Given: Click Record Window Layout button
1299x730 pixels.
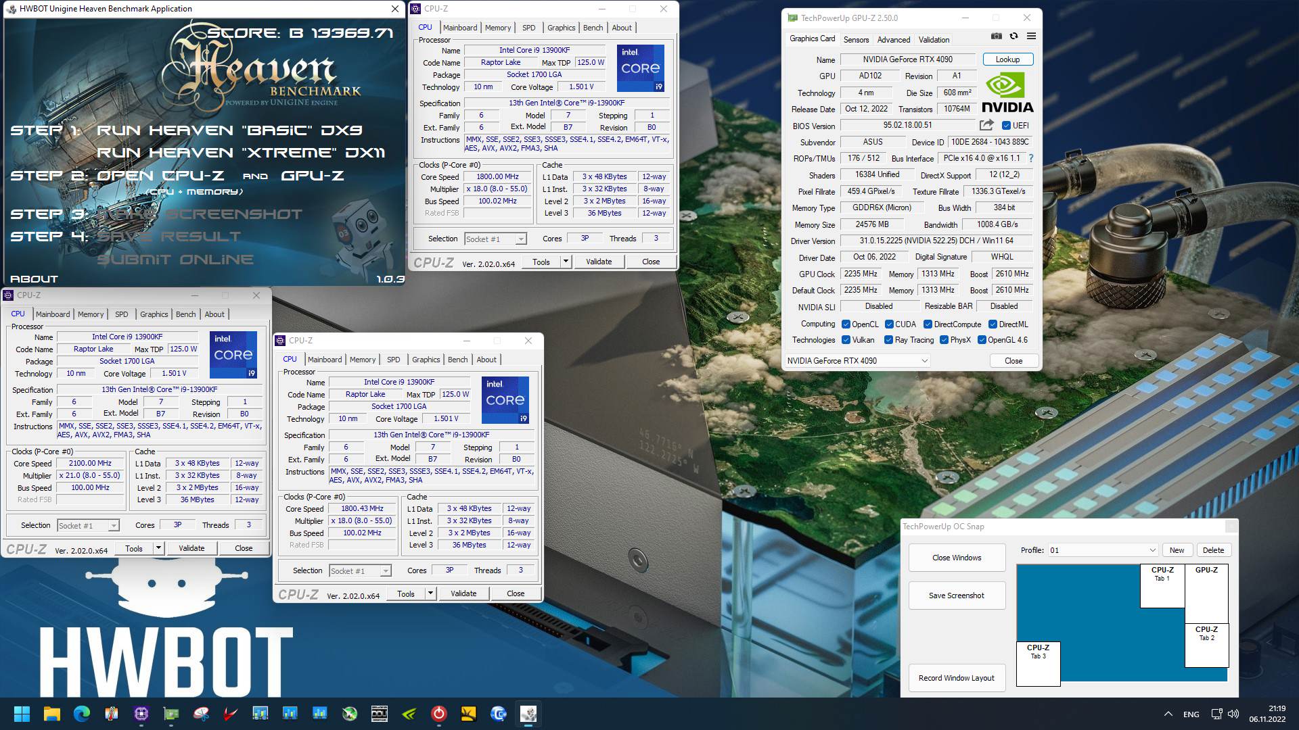Looking at the screenshot, I should pos(957,678).
